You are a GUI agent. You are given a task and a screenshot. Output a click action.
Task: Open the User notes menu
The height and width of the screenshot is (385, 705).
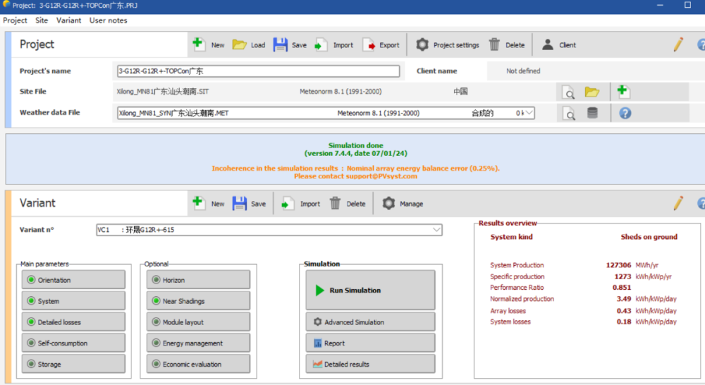tap(108, 20)
